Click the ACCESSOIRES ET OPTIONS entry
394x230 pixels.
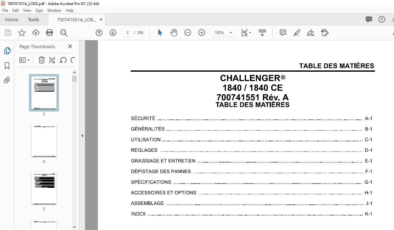[x=252, y=193]
